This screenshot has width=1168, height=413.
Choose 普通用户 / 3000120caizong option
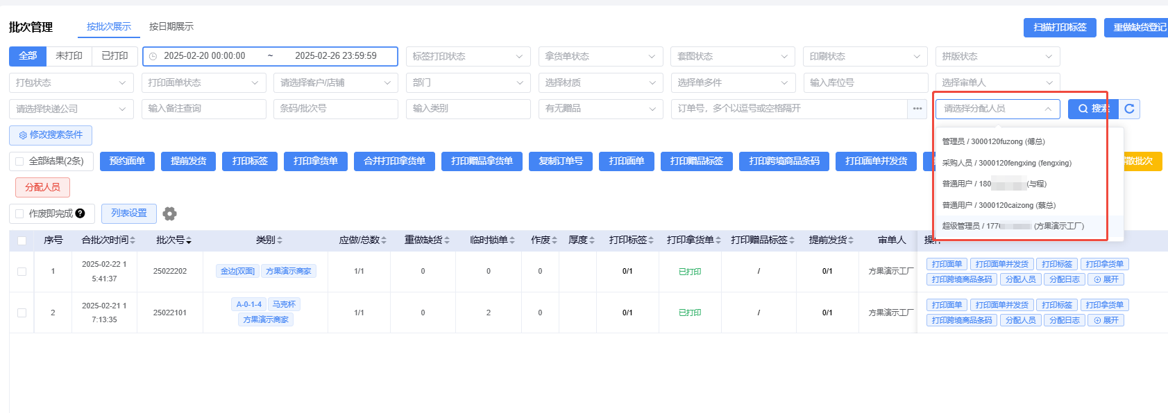tap(1029, 205)
